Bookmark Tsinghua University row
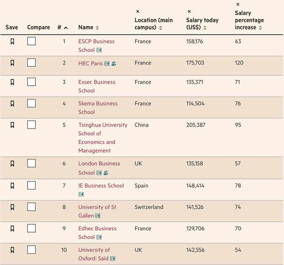The width and height of the screenshot is (284, 265). pos(12,125)
